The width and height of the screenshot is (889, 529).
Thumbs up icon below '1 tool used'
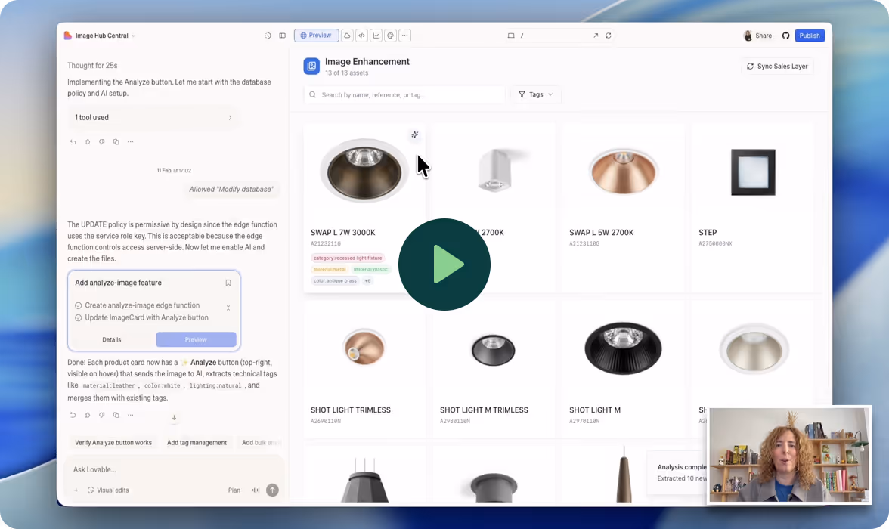coord(88,142)
